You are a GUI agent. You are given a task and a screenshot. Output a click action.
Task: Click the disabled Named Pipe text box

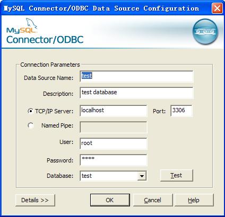click(113, 127)
